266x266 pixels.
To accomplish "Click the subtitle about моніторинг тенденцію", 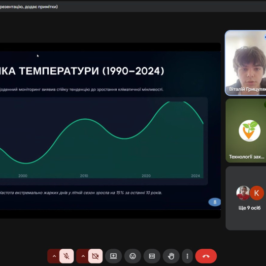I will coord(82,89).
